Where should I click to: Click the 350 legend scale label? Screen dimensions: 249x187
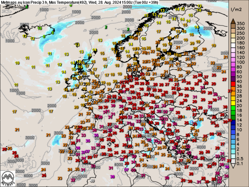pyautogui.click(x=241, y=23)
